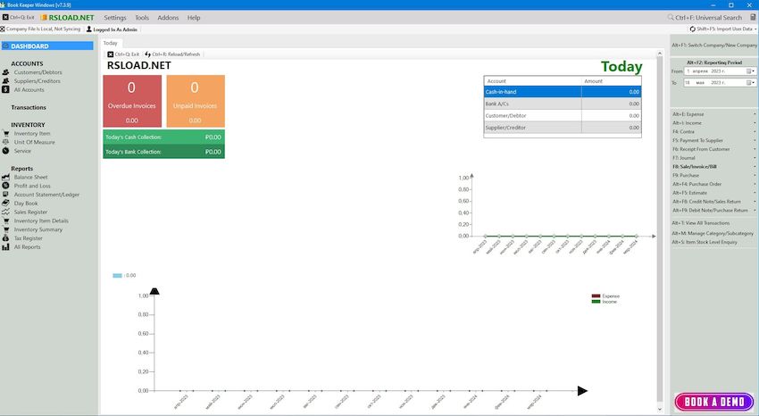
Task: Open the To date calendar dropdown
Action: tap(748, 82)
